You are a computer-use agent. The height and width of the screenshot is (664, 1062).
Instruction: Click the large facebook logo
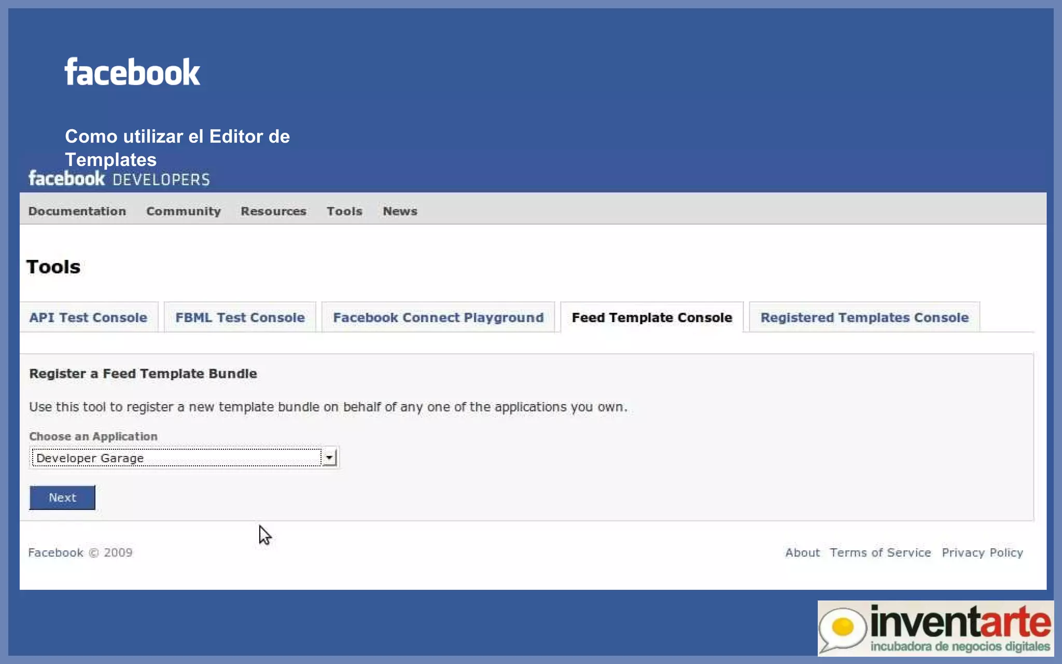pos(132,72)
